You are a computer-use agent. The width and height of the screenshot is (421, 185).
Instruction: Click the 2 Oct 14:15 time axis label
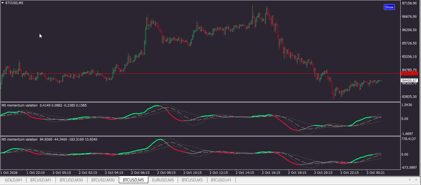click(245, 173)
